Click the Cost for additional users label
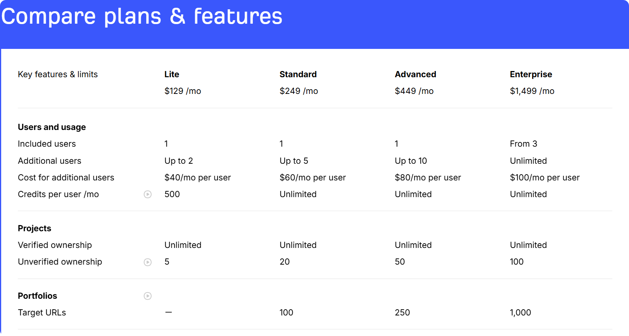This screenshot has width=629, height=336. pos(66,177)
